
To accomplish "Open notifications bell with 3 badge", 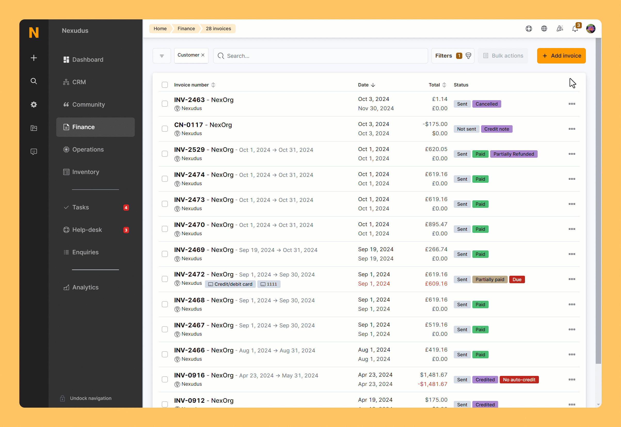I will pos(575,29).
